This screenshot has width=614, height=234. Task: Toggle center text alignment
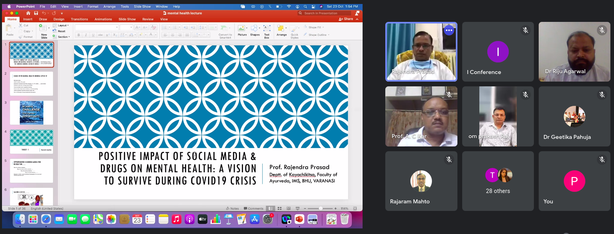tap(173, 35)
